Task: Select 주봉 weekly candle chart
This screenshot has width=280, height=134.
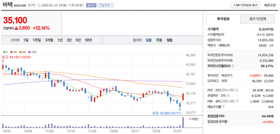Action: coord(159,40)
